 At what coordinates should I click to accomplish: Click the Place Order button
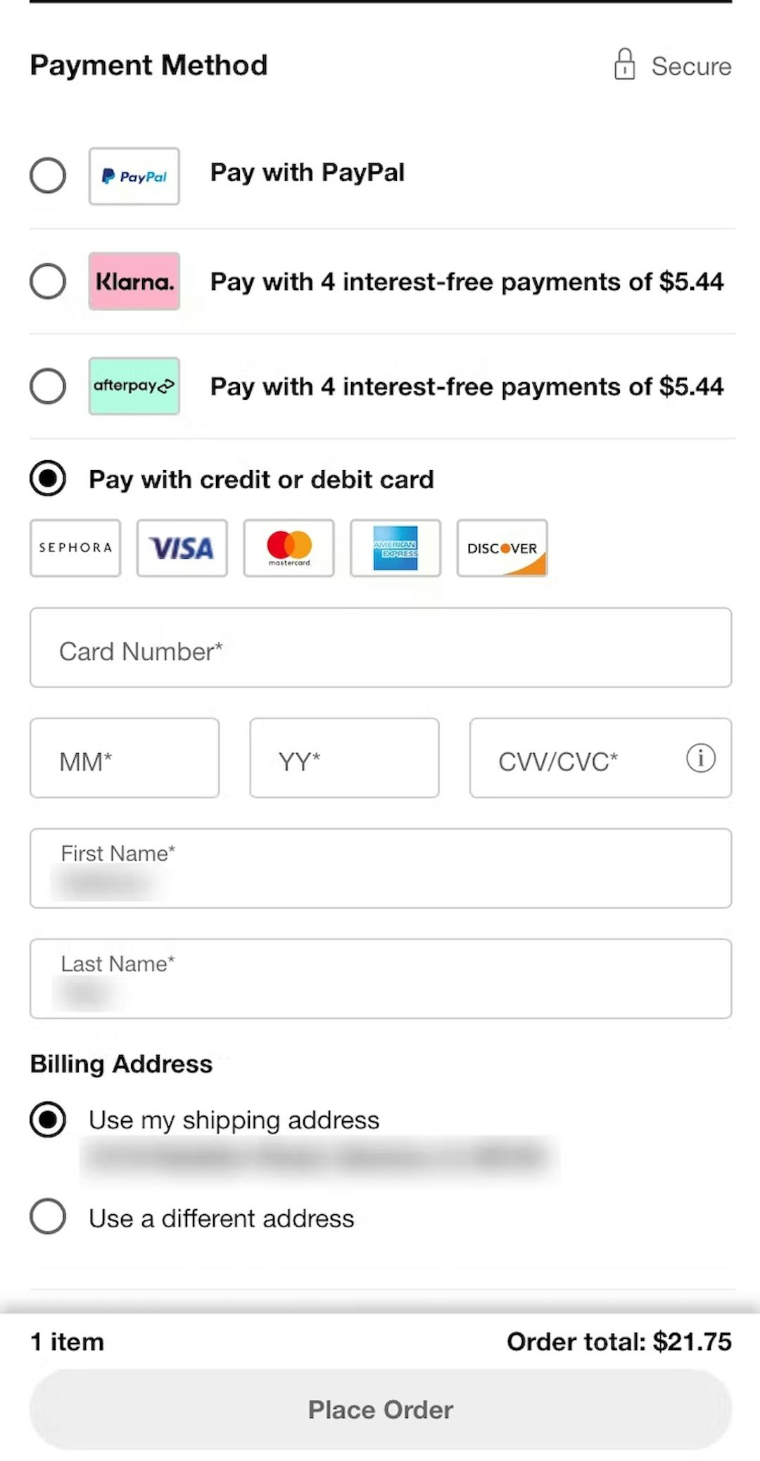380,1409
